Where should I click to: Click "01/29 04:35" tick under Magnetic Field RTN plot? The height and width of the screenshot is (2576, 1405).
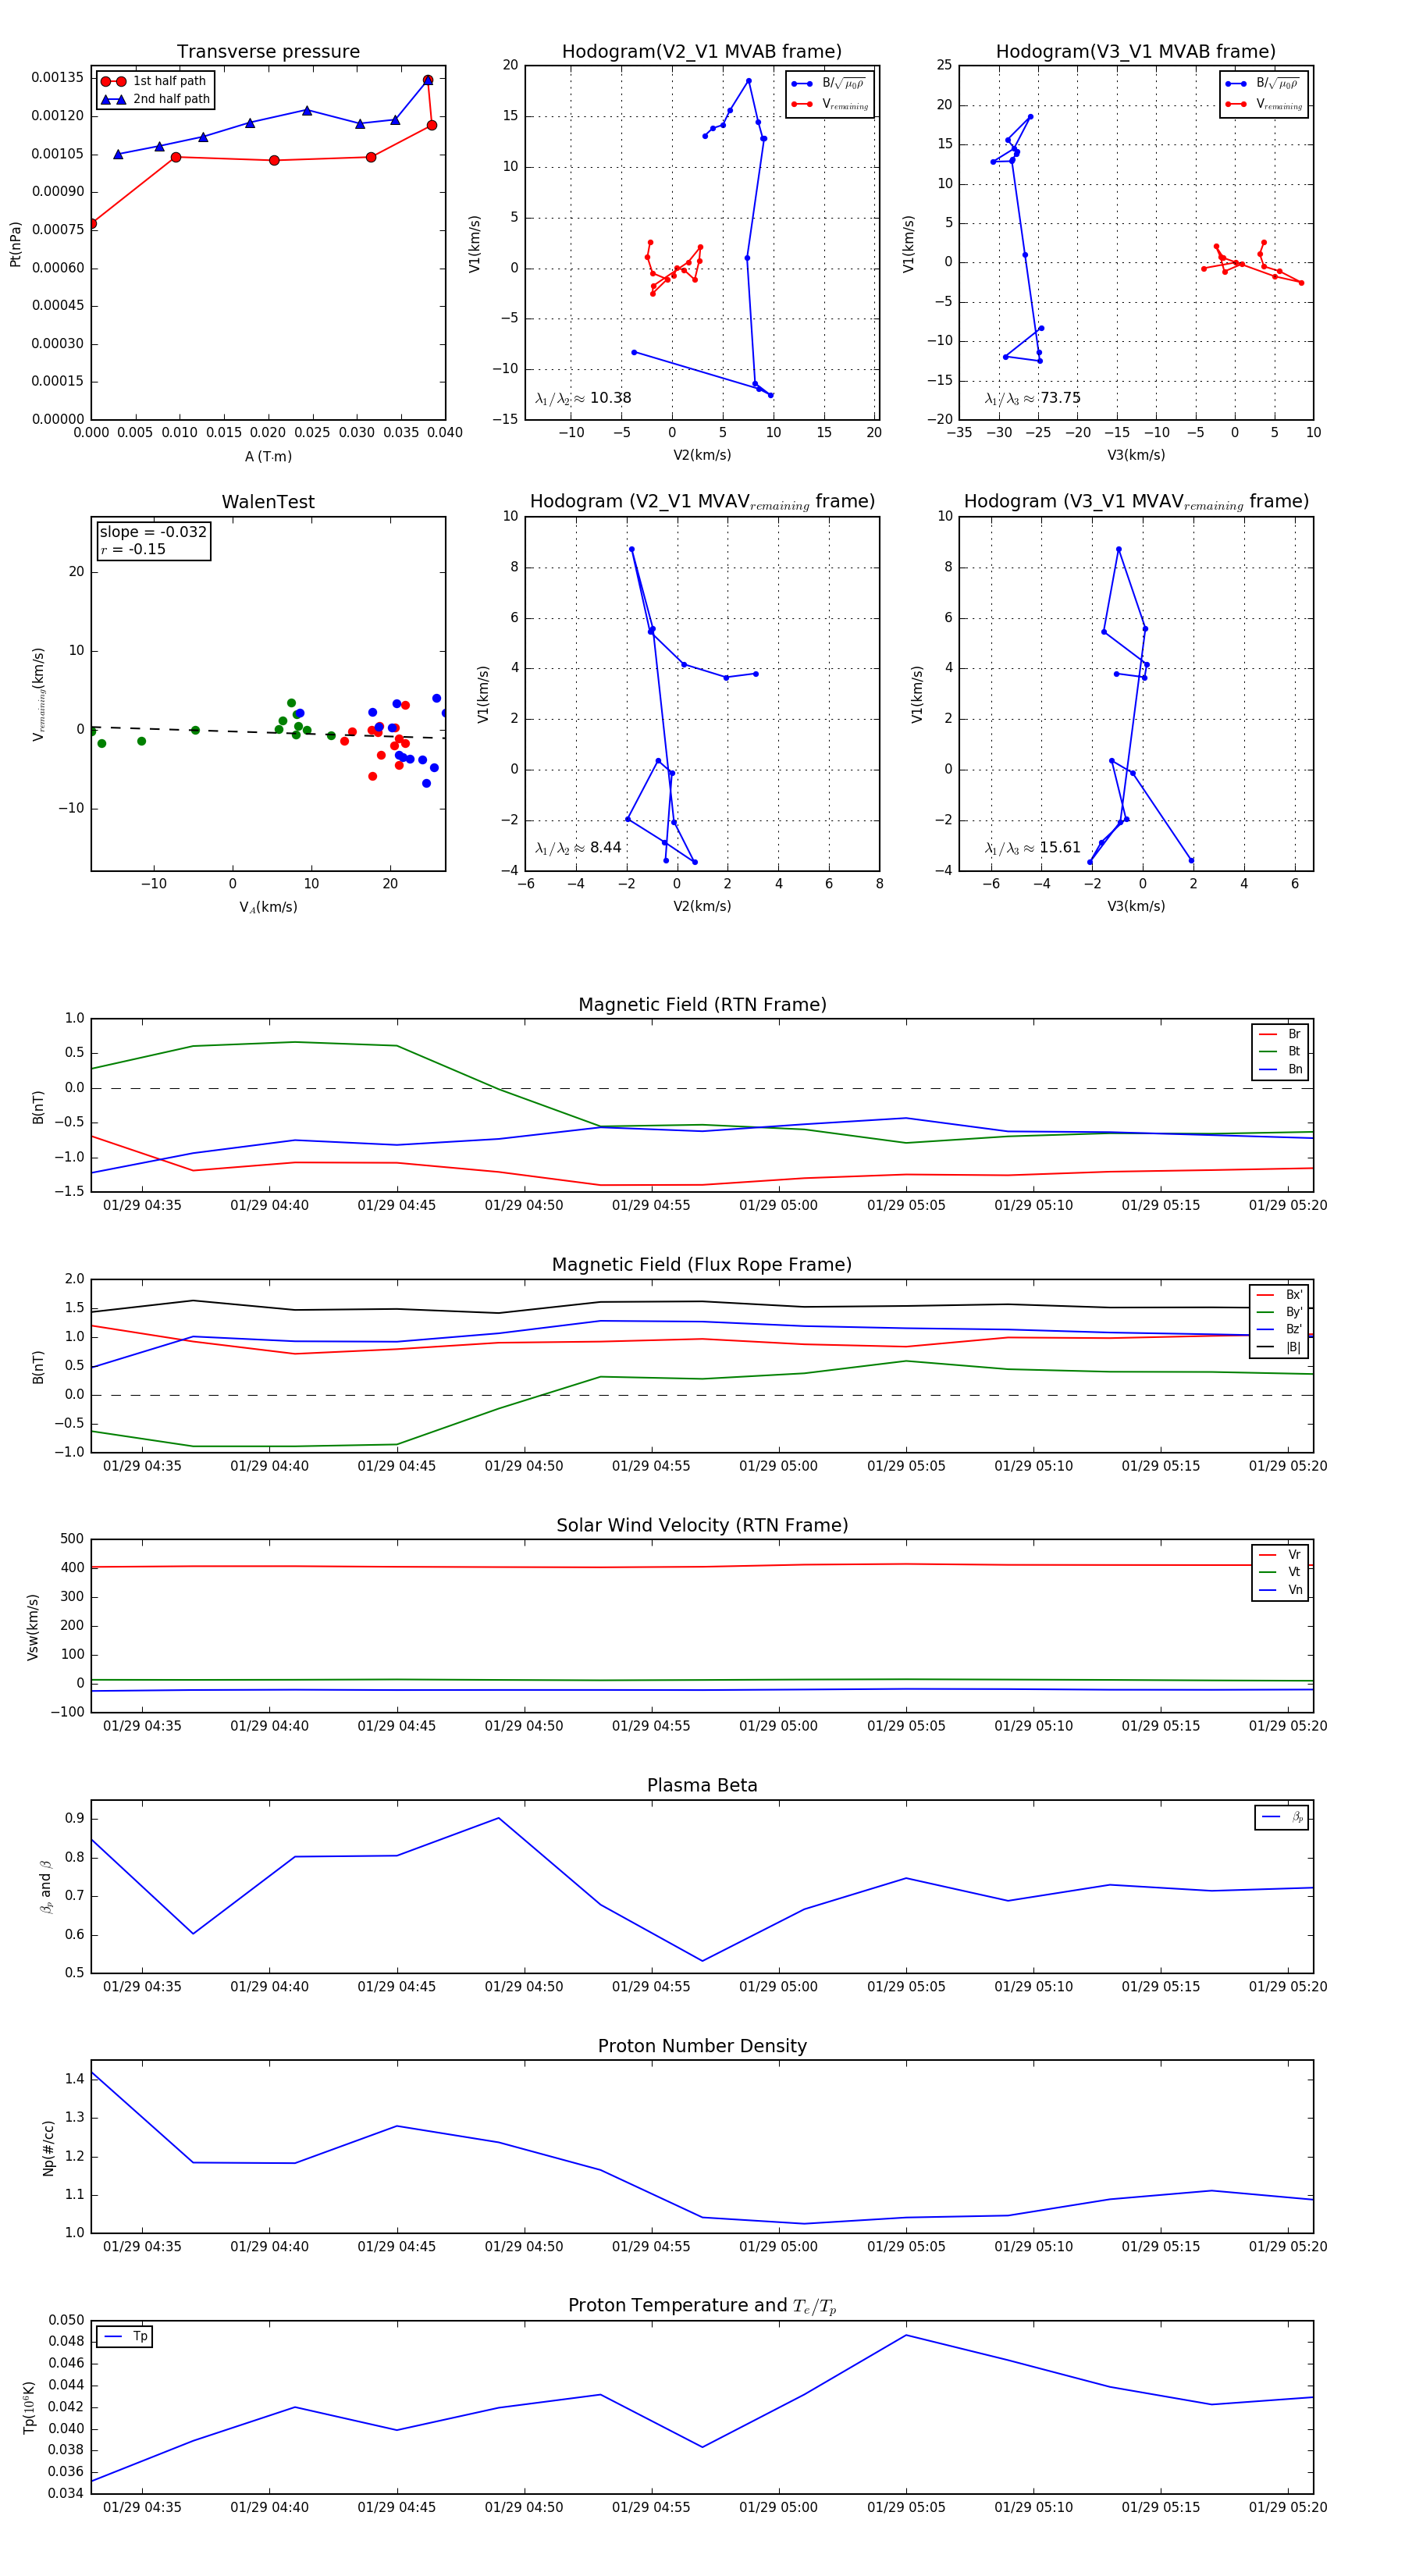[x=142, y=1205]
